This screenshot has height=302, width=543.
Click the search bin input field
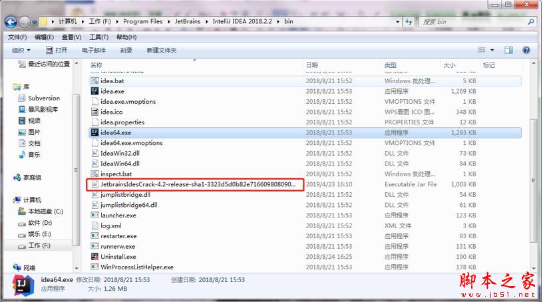pos(472,22)
